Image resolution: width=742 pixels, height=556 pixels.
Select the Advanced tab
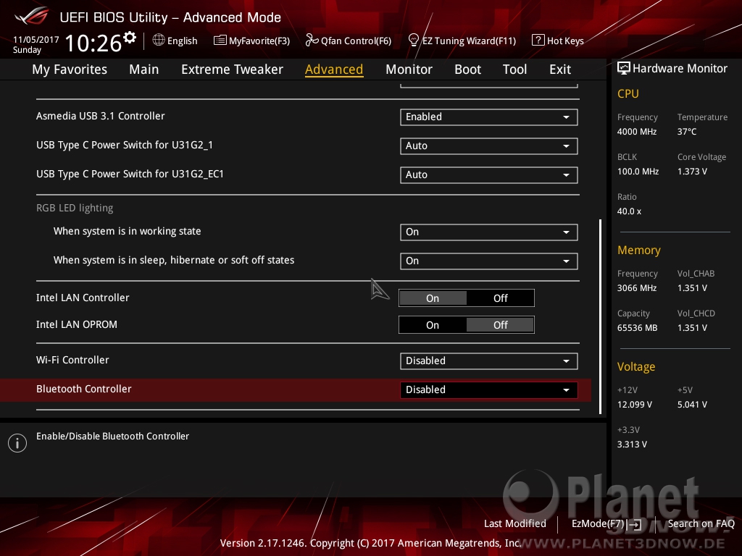click(334, 69)
